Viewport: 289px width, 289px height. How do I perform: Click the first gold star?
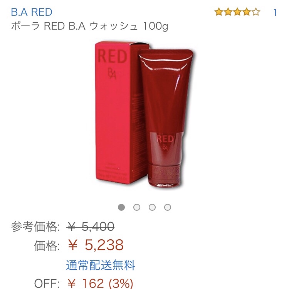pyautogui.click(x=219, y=12)
